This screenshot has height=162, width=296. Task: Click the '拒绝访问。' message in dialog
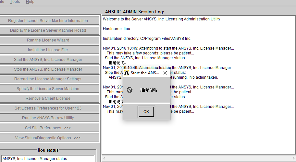pyautogui.click(x=149, y=90)
